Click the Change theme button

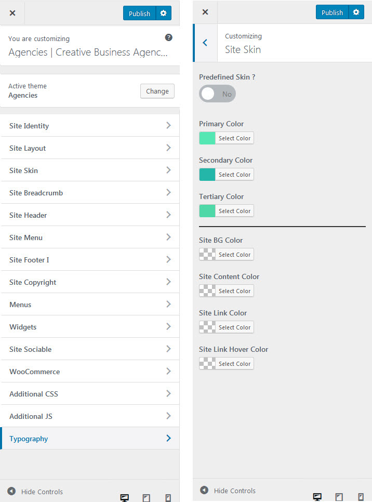click(157, 91)
